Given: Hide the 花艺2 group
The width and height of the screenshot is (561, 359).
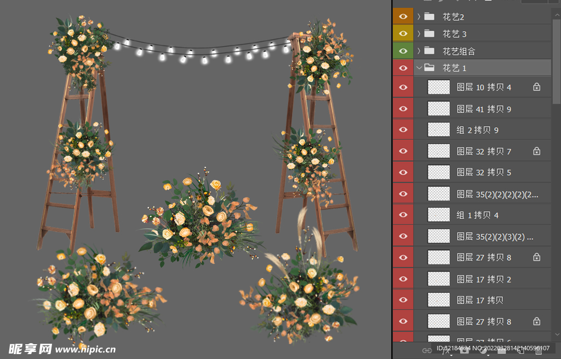Looking at the screenshot, I should pos(403,16).
